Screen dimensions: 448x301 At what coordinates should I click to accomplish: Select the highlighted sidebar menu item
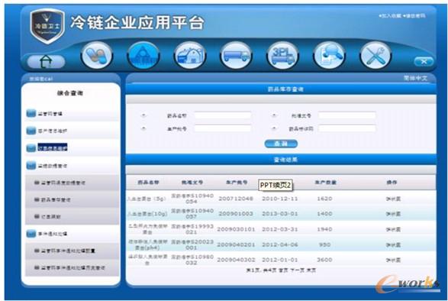pyautogui.click(x=53, y=147)
